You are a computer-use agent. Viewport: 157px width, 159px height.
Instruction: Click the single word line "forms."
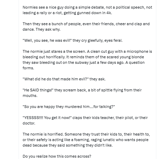tap(28, 68)
